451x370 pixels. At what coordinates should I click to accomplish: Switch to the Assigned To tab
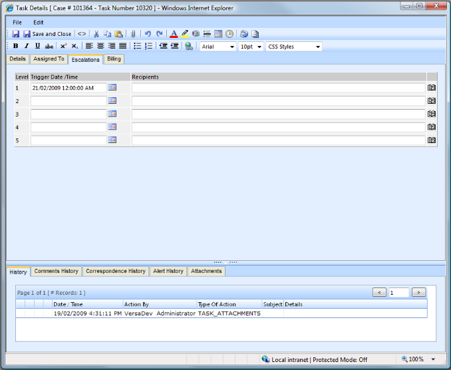[49, 59]
